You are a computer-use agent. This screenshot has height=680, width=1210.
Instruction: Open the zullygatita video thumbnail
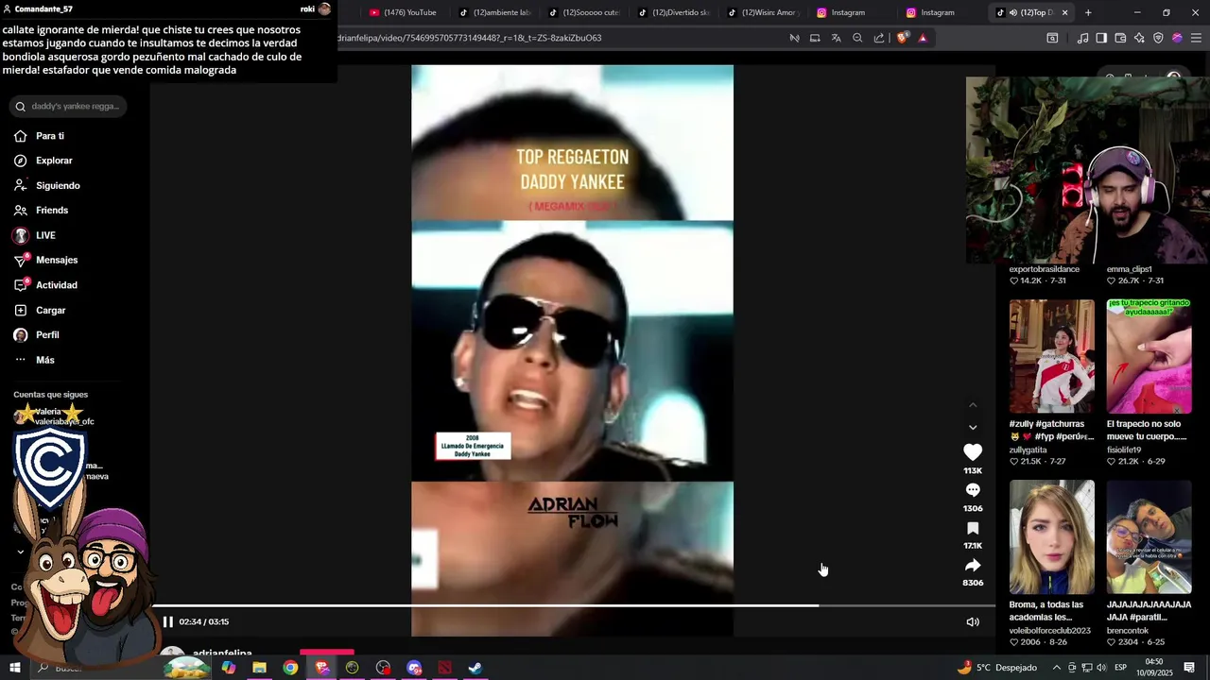click(1051, 357)
